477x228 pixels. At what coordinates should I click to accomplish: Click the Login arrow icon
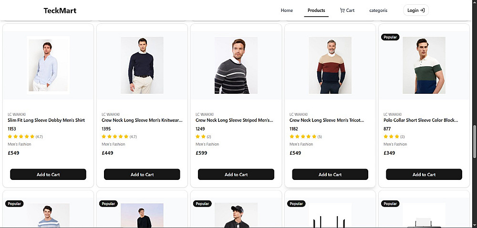click(422, 10)
